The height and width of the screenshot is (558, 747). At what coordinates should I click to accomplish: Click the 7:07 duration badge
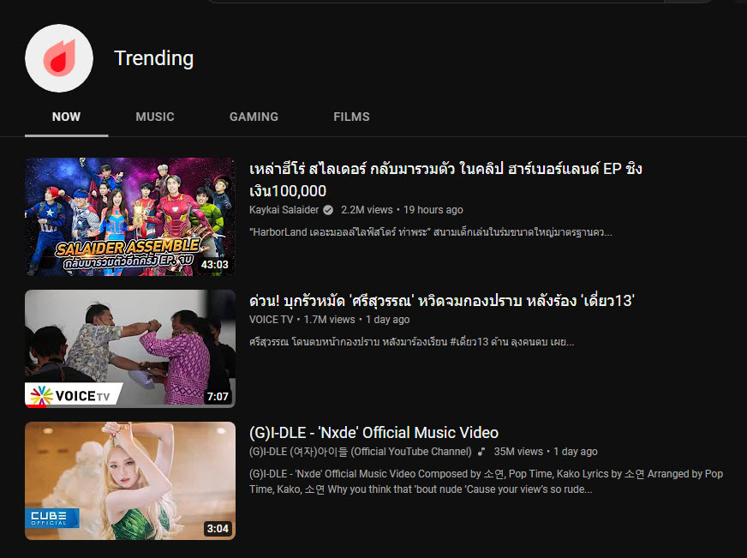(218, 397)
